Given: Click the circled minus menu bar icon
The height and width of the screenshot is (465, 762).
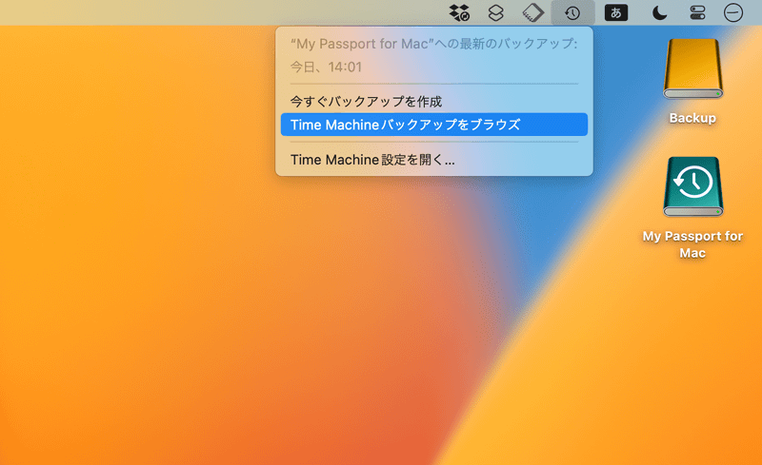Looking at the screenshot, I should pos(733,12).
